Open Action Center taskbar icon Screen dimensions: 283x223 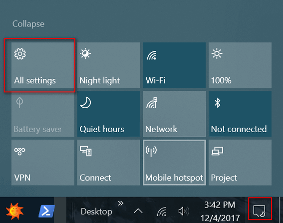(x=260, y=211)
